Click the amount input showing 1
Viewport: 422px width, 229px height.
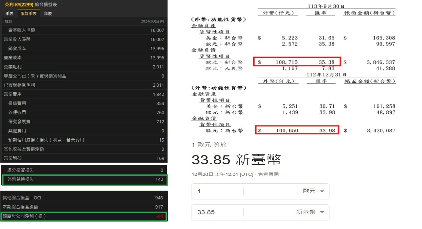coord(214,191)
